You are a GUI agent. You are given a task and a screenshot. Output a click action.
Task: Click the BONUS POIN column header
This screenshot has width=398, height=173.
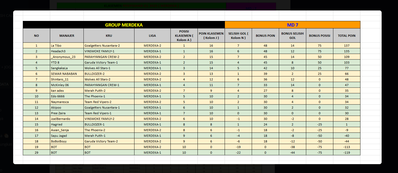click(265, 36)
